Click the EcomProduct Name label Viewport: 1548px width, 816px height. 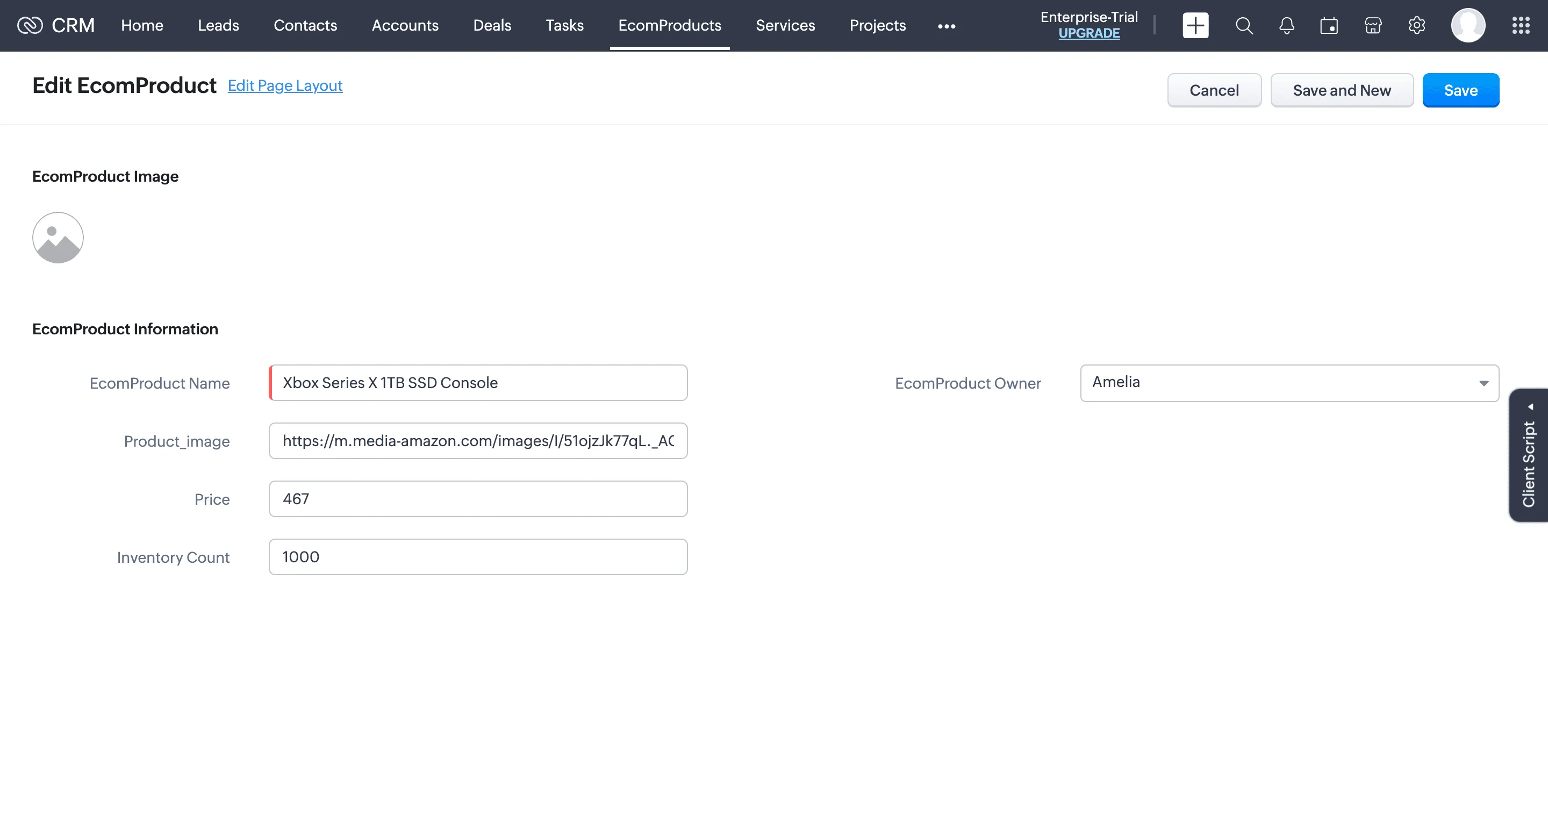[x=159, y=383]
